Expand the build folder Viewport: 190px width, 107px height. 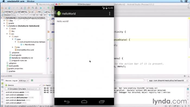click(x=7, y=29)
